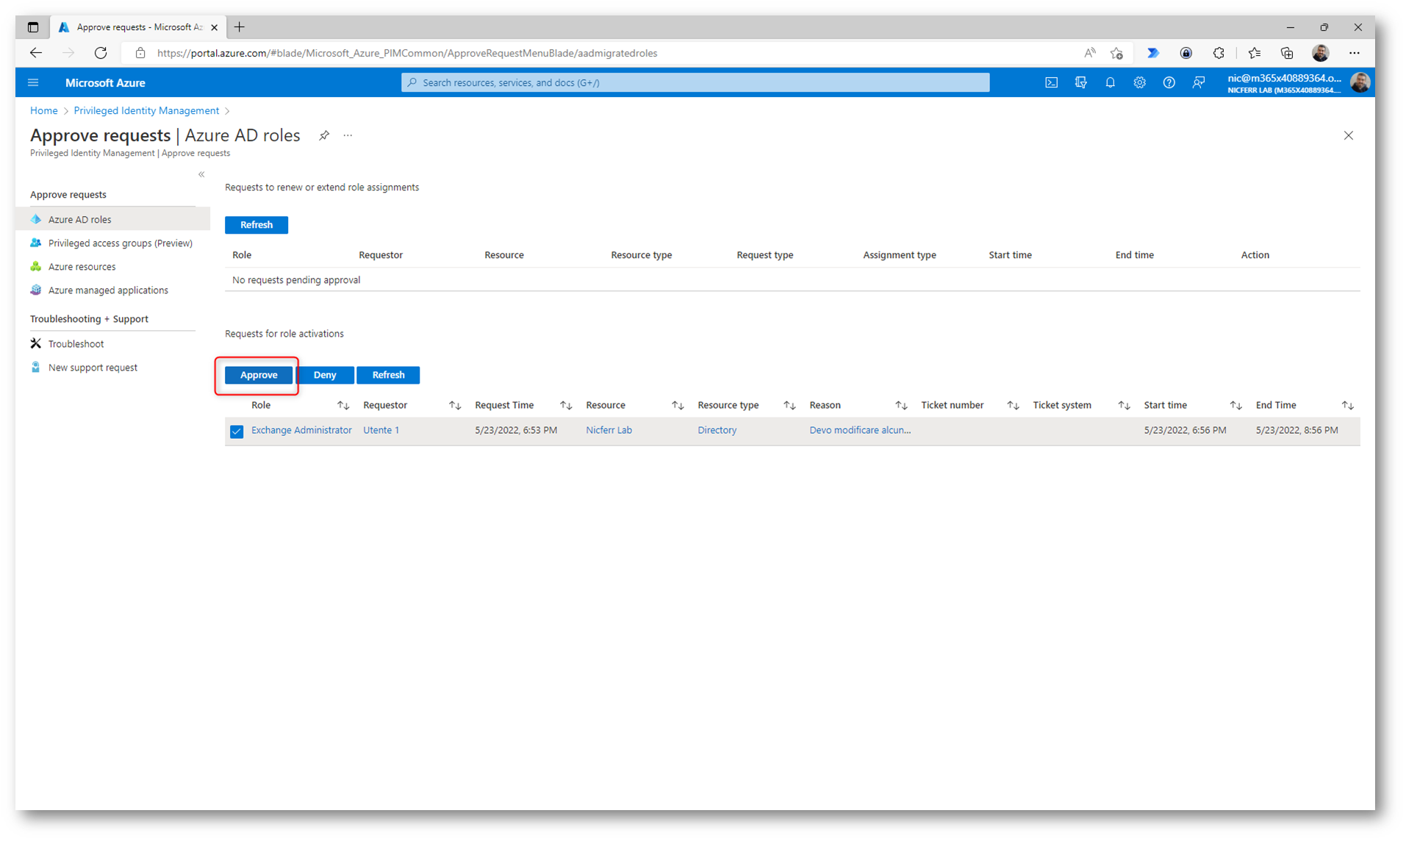Click the account avatar in the Azure header
The image size is (1406, 841).
1360,82
